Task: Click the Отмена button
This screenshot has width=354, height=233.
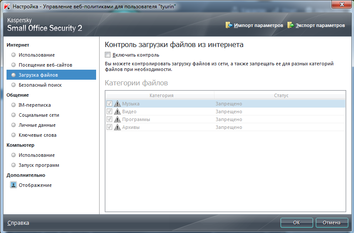Action: (x=332, y=223)
